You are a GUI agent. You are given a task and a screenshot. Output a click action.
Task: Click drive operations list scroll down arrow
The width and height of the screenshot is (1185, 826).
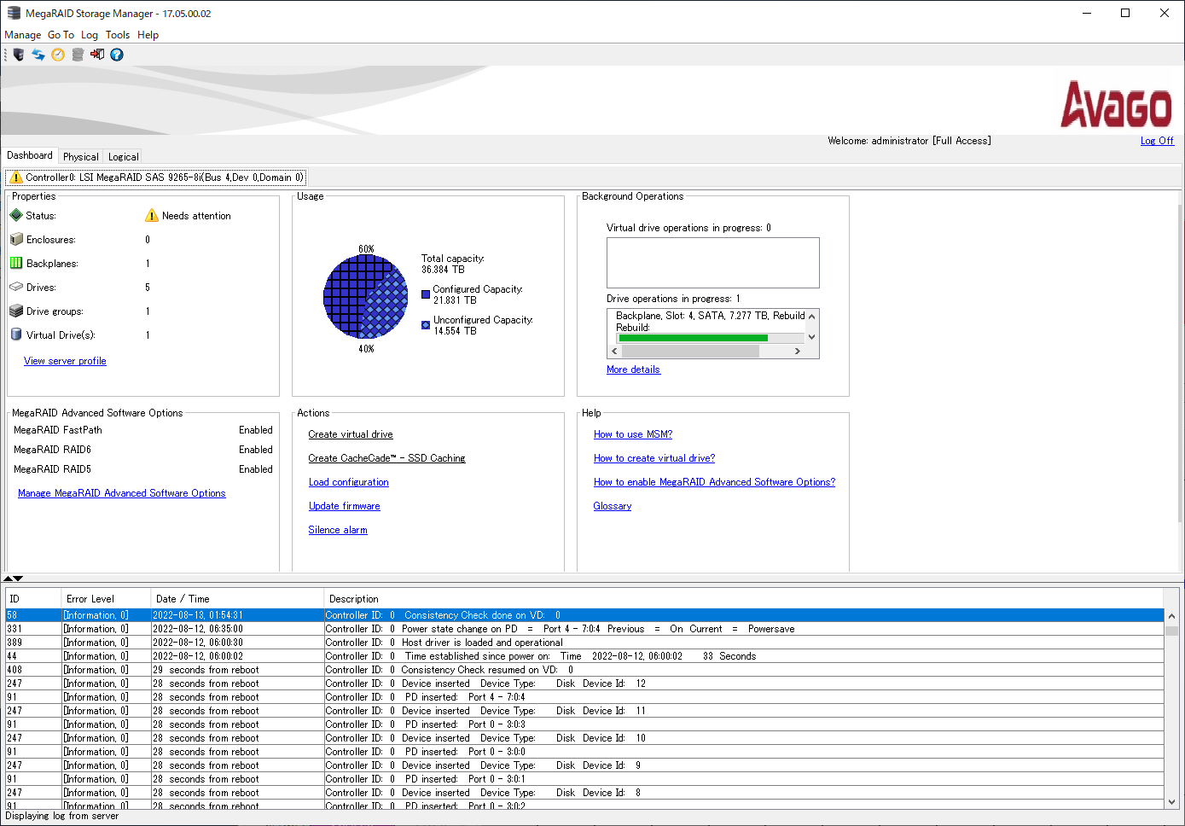click(x=811, y=337)
